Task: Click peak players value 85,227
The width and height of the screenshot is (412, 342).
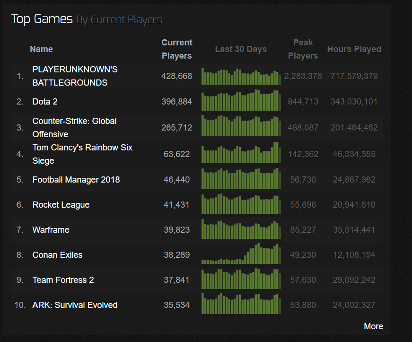Action: [303, 230]
